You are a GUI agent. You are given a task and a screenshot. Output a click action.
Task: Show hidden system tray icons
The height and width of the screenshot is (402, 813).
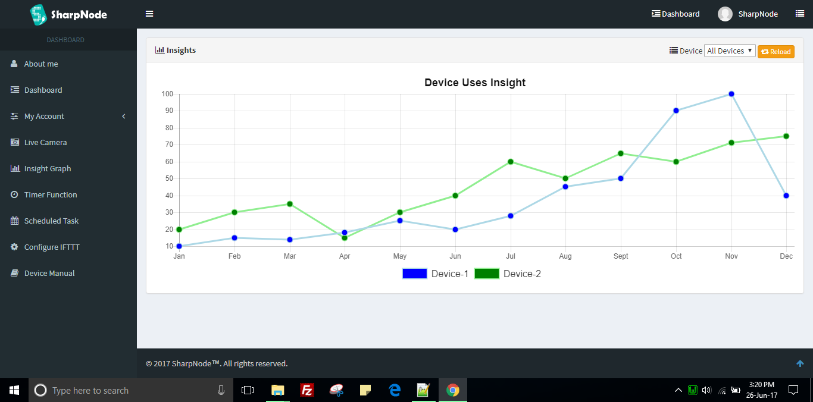(x=678, y=390)
